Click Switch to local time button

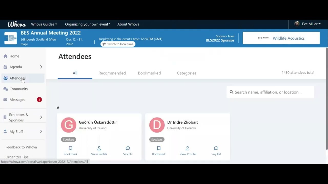point(118,44)
